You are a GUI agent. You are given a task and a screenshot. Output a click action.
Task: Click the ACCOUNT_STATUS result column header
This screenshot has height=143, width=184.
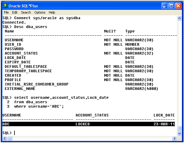(92, 115)
